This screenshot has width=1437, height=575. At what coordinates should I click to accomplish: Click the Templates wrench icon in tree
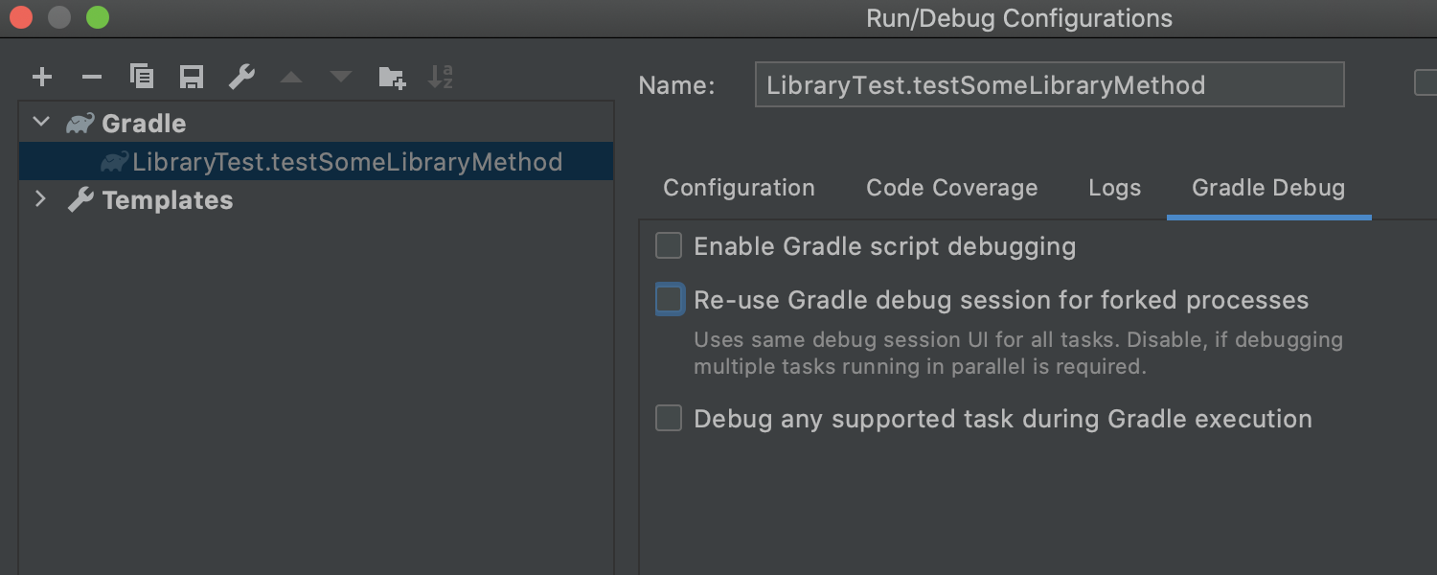coord(80,200)
